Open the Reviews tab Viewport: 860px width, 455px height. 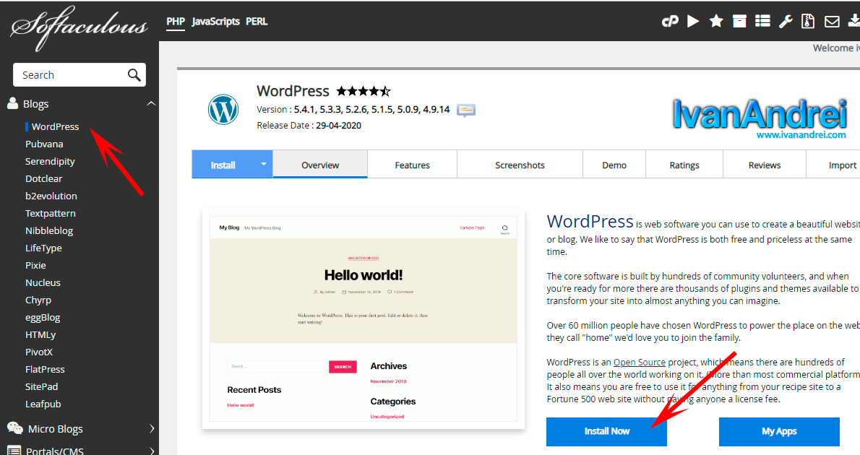[x=764, y=165]
